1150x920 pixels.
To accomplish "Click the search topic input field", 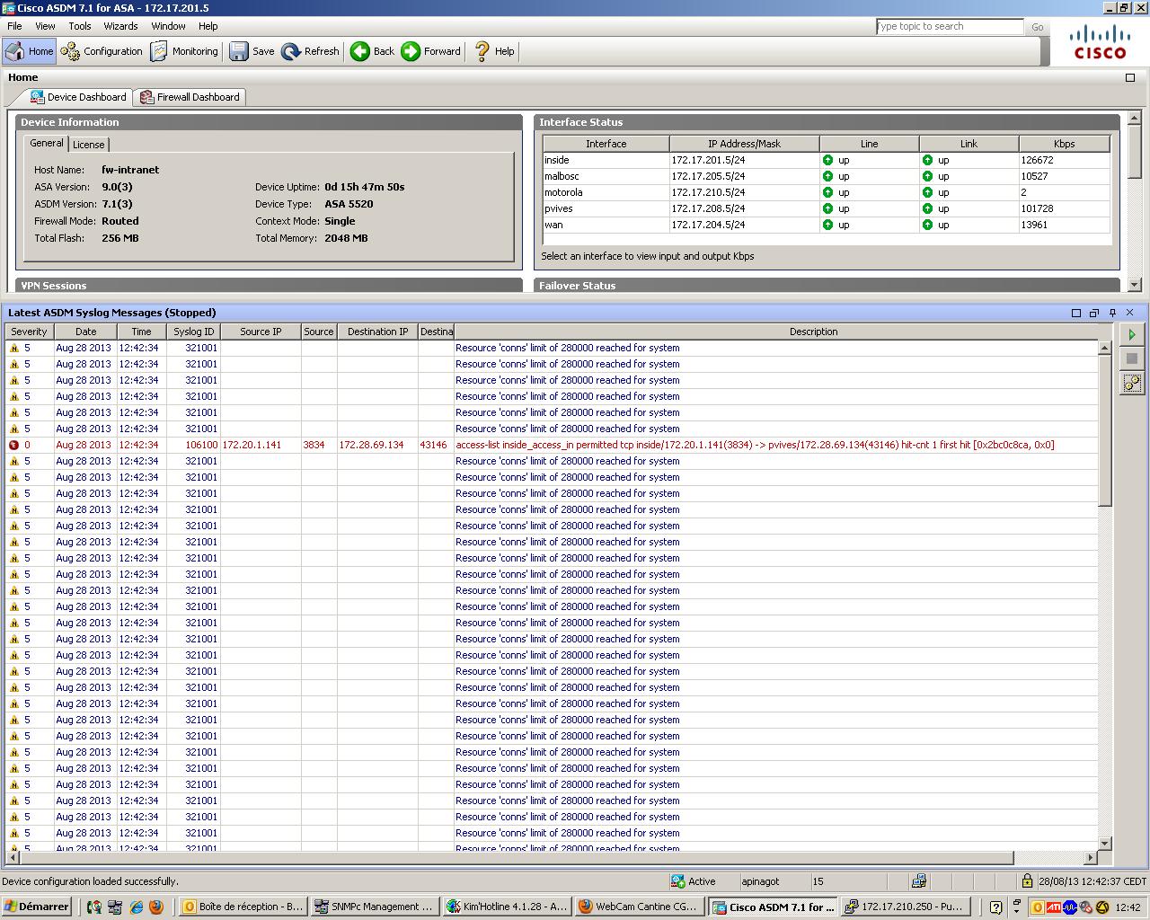I will pyautogui.click(x=950, y=26).
